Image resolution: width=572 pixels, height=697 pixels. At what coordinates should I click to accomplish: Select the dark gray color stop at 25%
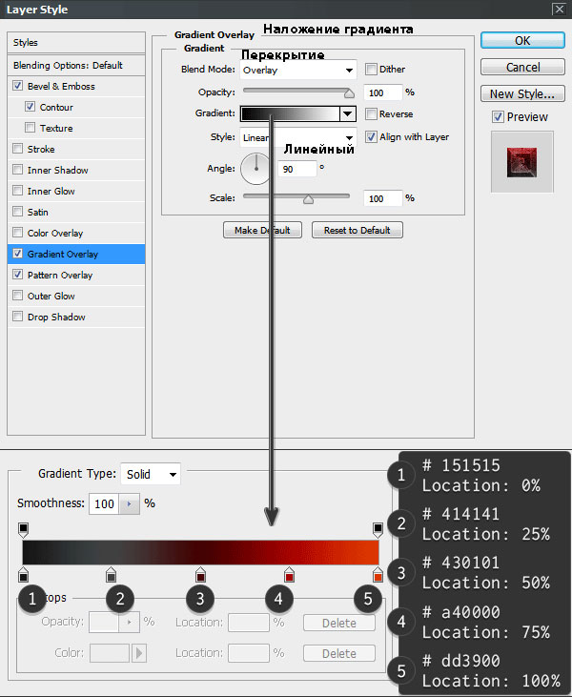pyautogui.click(x=111, y=575)
